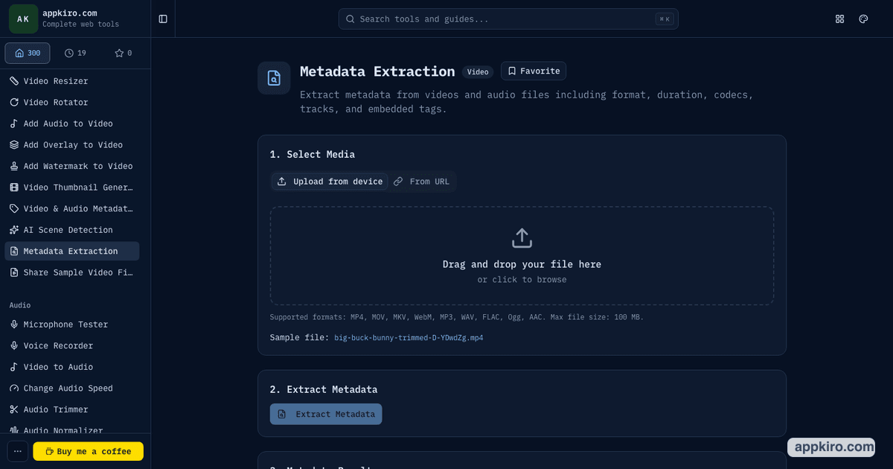893x469 pixels.
Task: Click the Audio Trimmer scissors icon
Action: [14, 409]
